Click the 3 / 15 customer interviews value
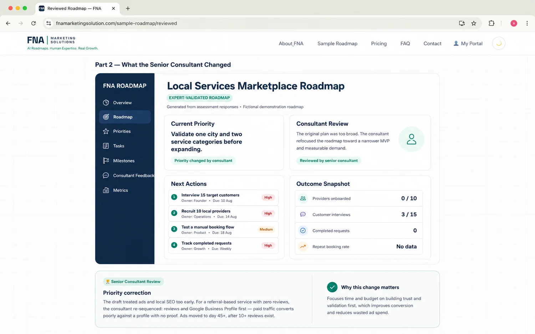The width and height of the screenshot is (535, 334). pyautogui.click(x=409, y=214)
